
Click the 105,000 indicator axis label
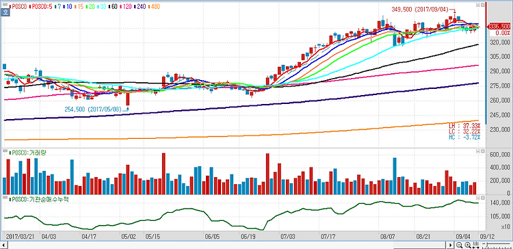pos(499,217)
